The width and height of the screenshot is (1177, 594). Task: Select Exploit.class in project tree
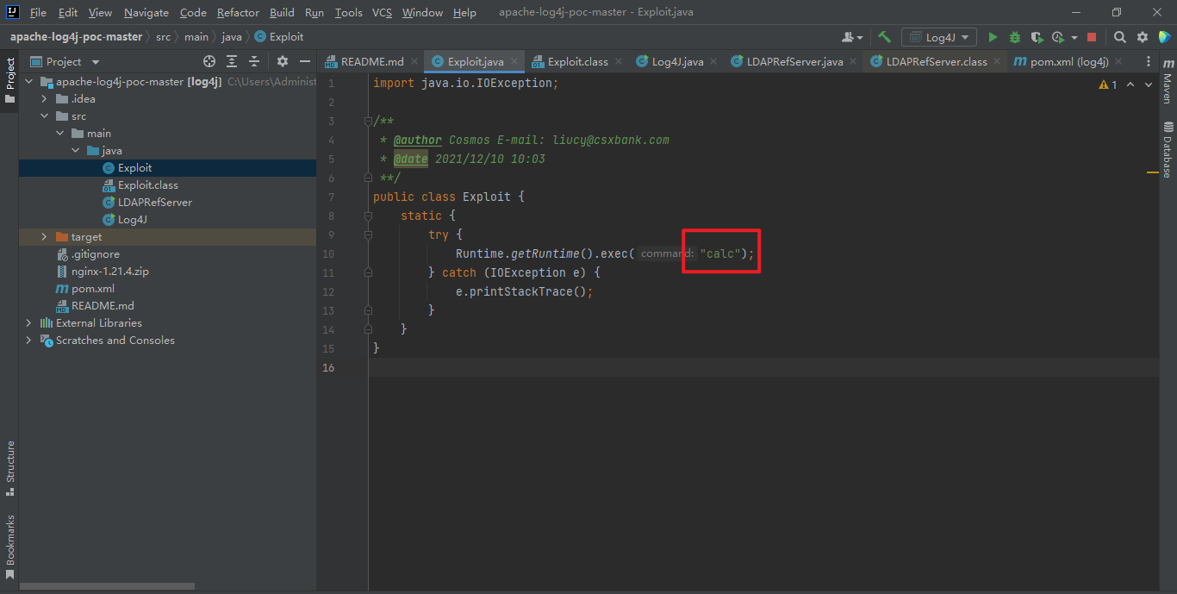coord(148,185)
